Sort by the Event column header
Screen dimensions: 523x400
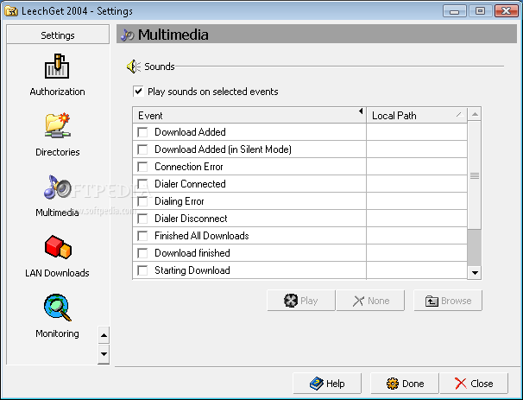(x=249, y=116)
